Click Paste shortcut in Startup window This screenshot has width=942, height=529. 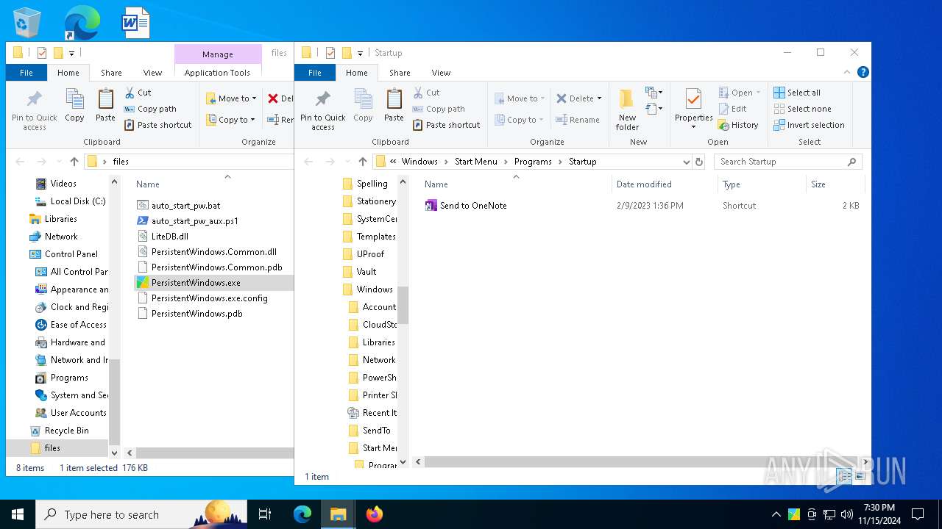446,125
